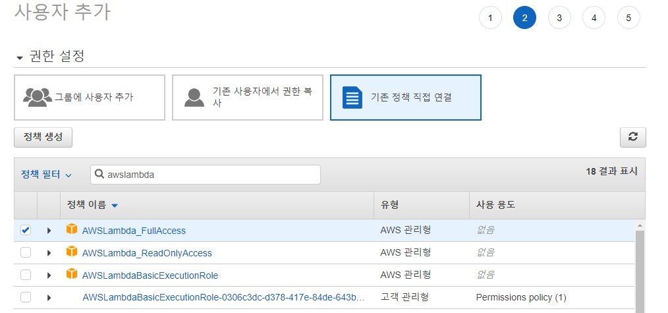Expand the AWSLambdaBasicExecutionRole-0306c3dc row arrow
The height and width of the screenshot is (313, 668).
coord(49,298)
